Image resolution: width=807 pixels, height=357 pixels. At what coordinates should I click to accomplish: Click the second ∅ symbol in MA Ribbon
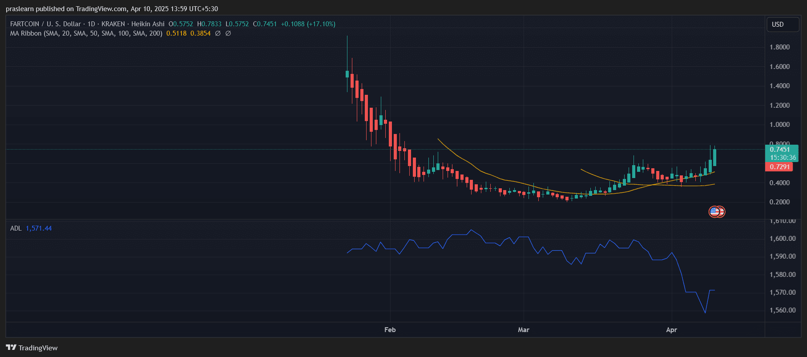[x=228, y=33]
